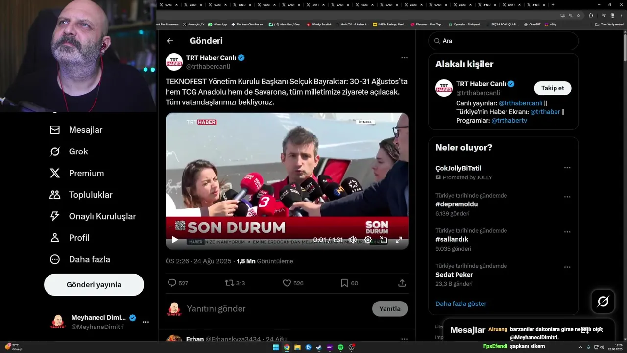Open options for Sedat Peker trend

point(567,267)
